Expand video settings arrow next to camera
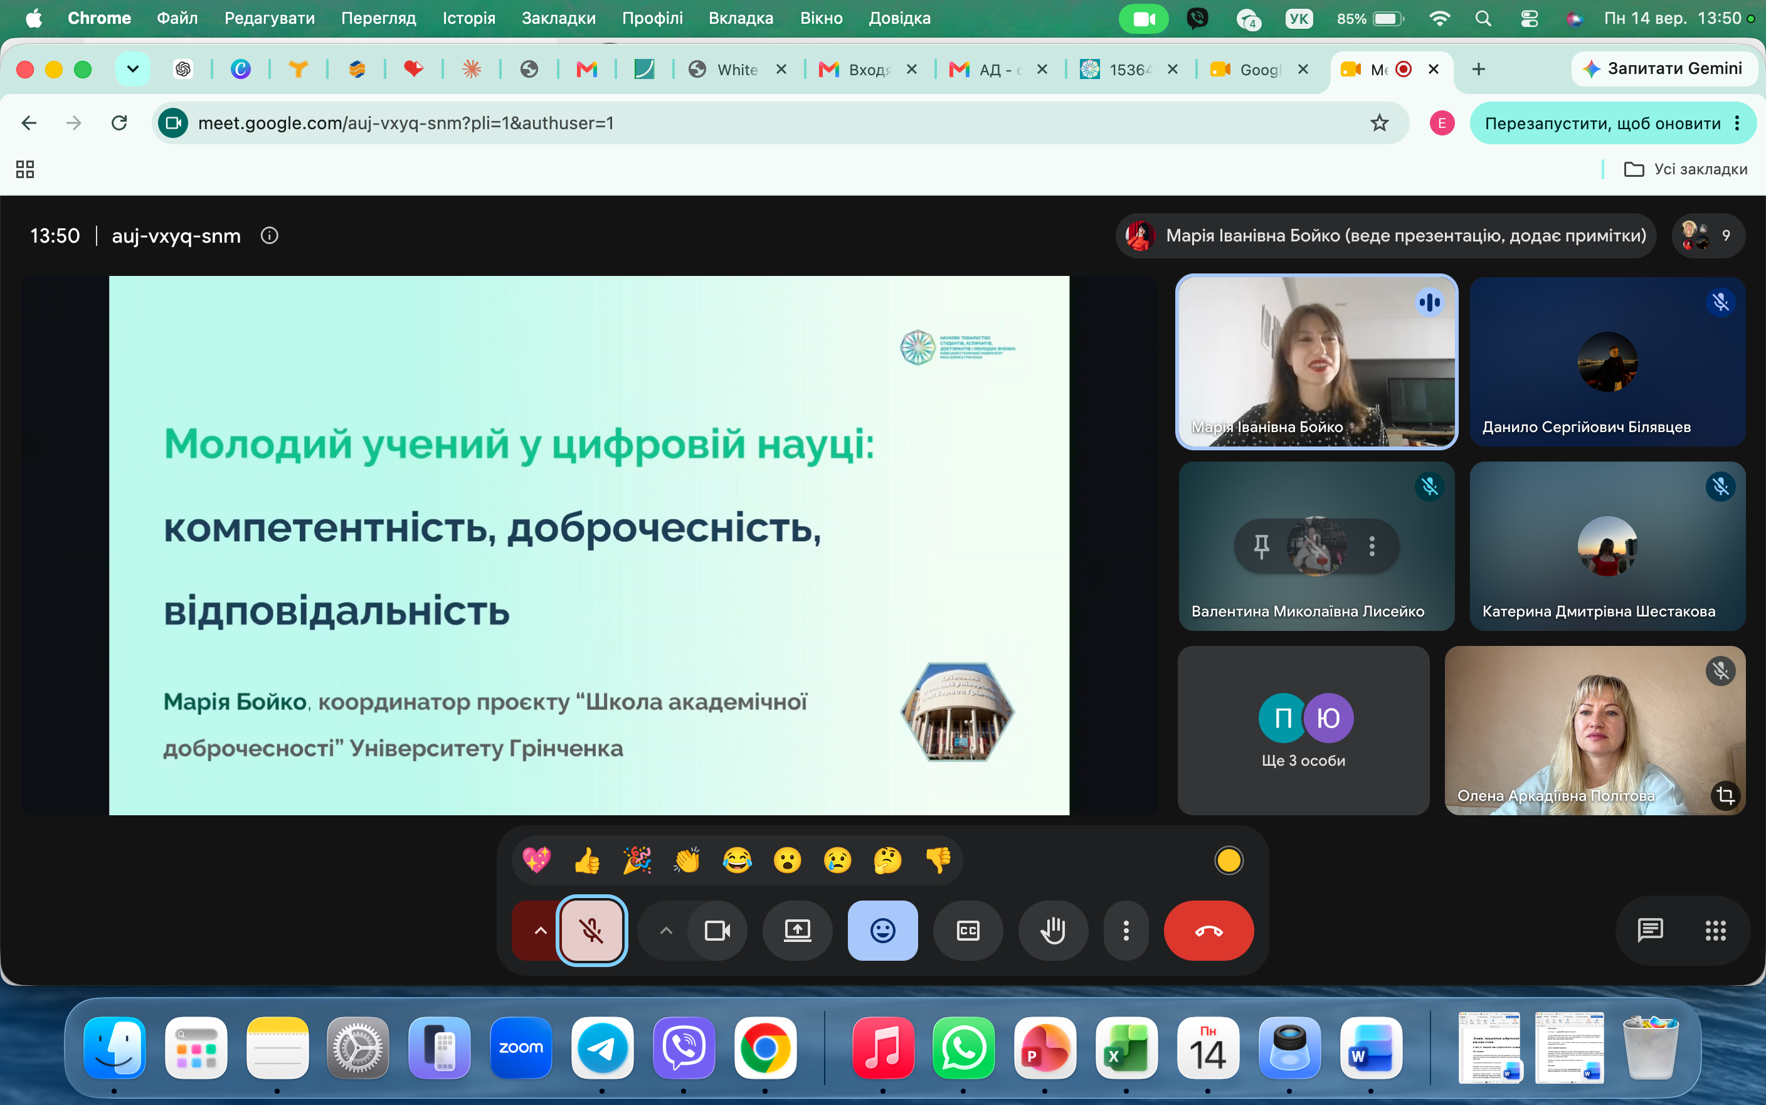 click(665, 930)
